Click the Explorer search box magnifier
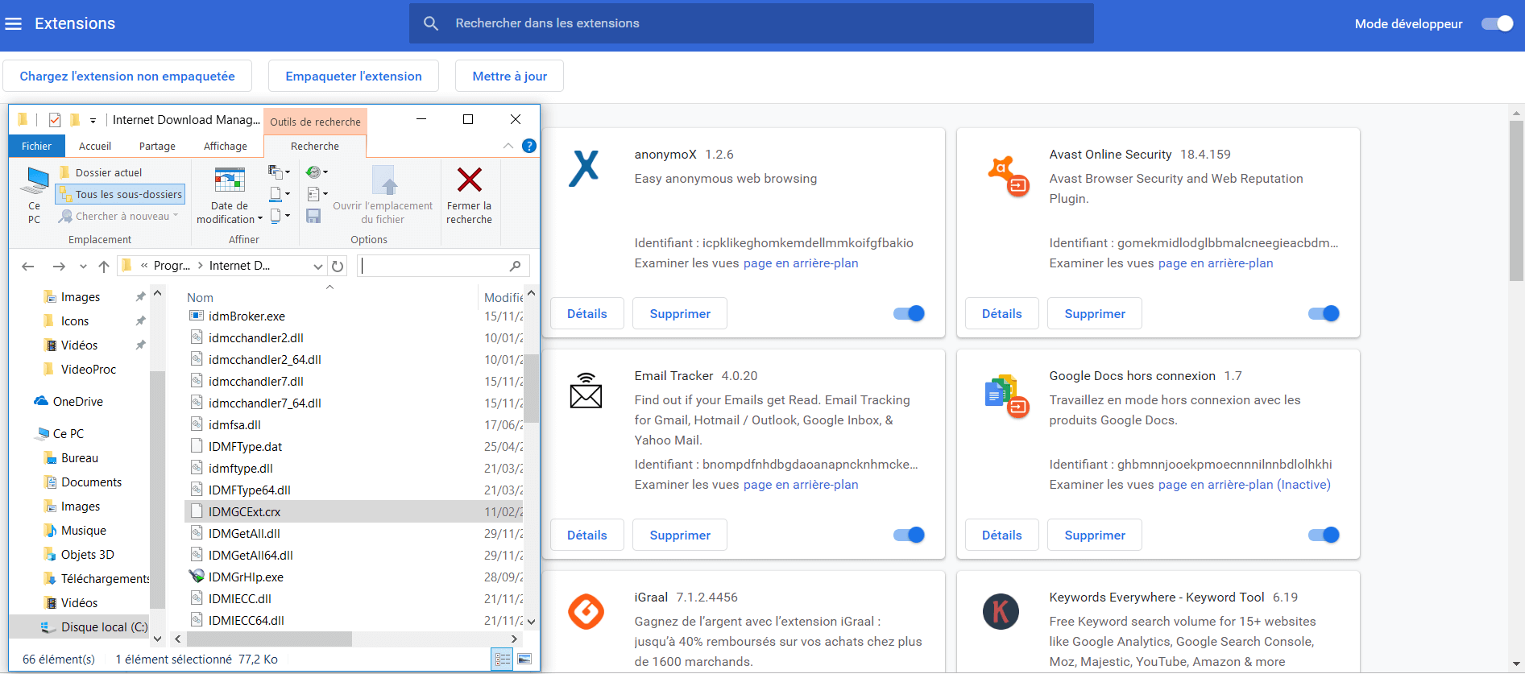The width and height of the screenshot is (1525, 674). (x=516, y=266)
